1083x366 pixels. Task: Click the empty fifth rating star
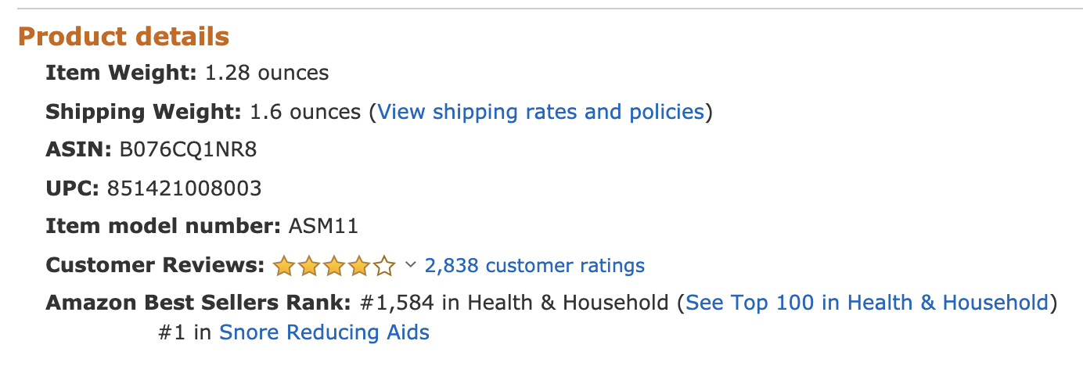pos(383,267)
